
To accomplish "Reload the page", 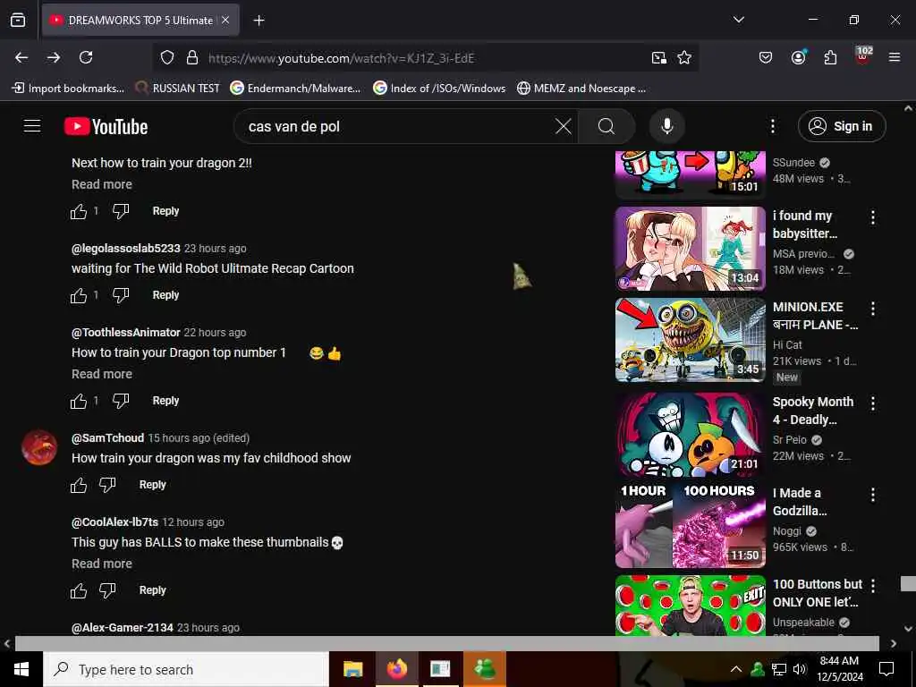I will pos(86,57).
